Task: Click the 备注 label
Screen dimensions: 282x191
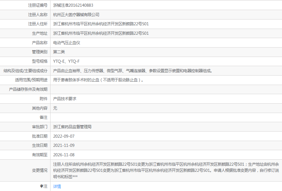Action: pos(44,117)
